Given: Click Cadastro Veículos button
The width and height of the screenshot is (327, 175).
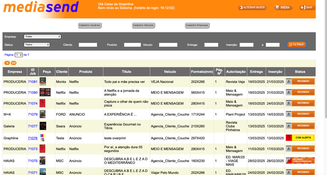Looking at the screenshot, I should click(143, 25).
